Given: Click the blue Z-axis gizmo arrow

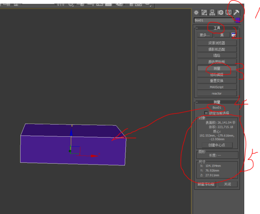Looking at the screenshot, I should [x=71, y=132].
